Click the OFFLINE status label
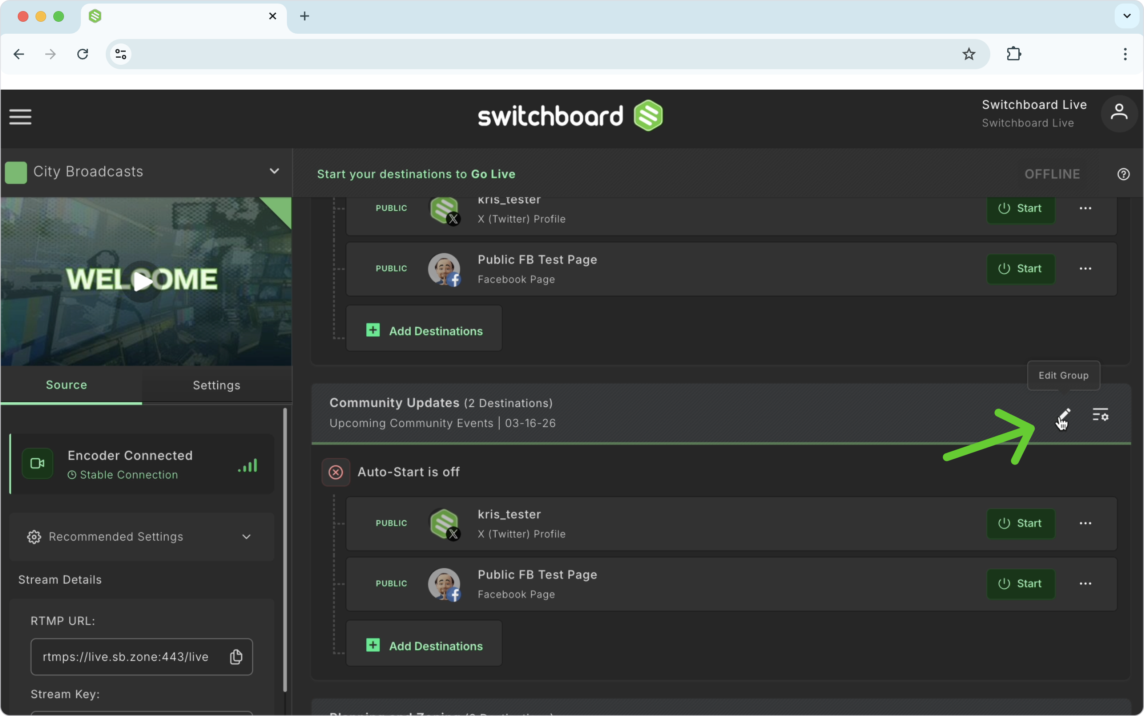 tap(1052, 174)
